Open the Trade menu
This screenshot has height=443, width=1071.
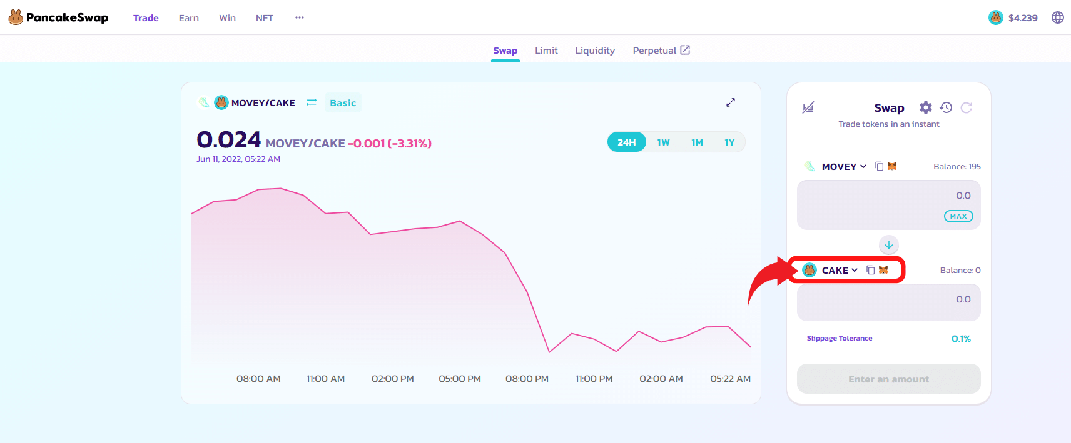click(146, 18)
